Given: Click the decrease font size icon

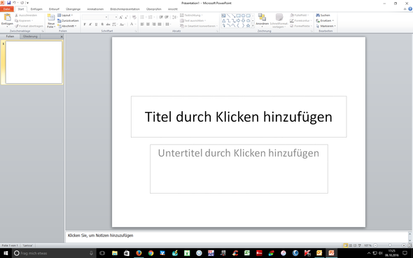Looking at the screenshot, I should coord(126,17).
